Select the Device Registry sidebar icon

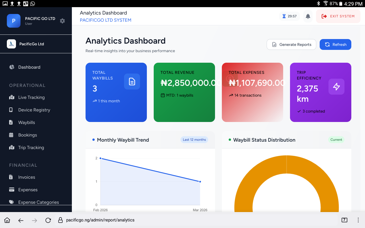[11, 110]
